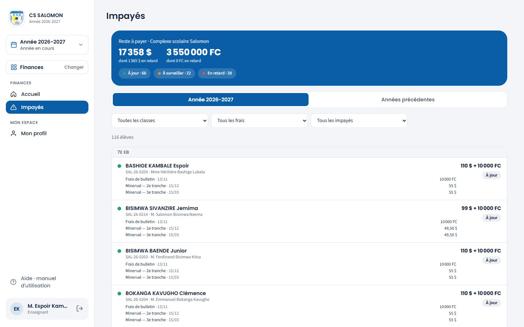The height and width of the screenshot is (327, 524).
Task: Expand the Année 2026-2027 year selector chevron
Action: pyautogui.click(x=81, y=45)
